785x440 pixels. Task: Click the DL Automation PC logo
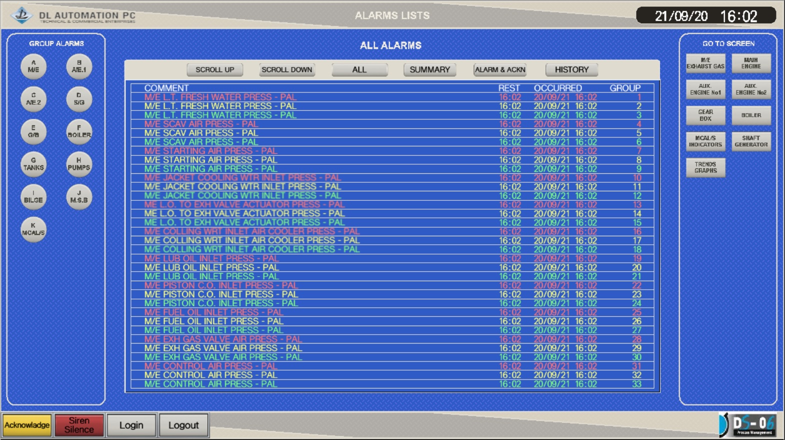21,15
